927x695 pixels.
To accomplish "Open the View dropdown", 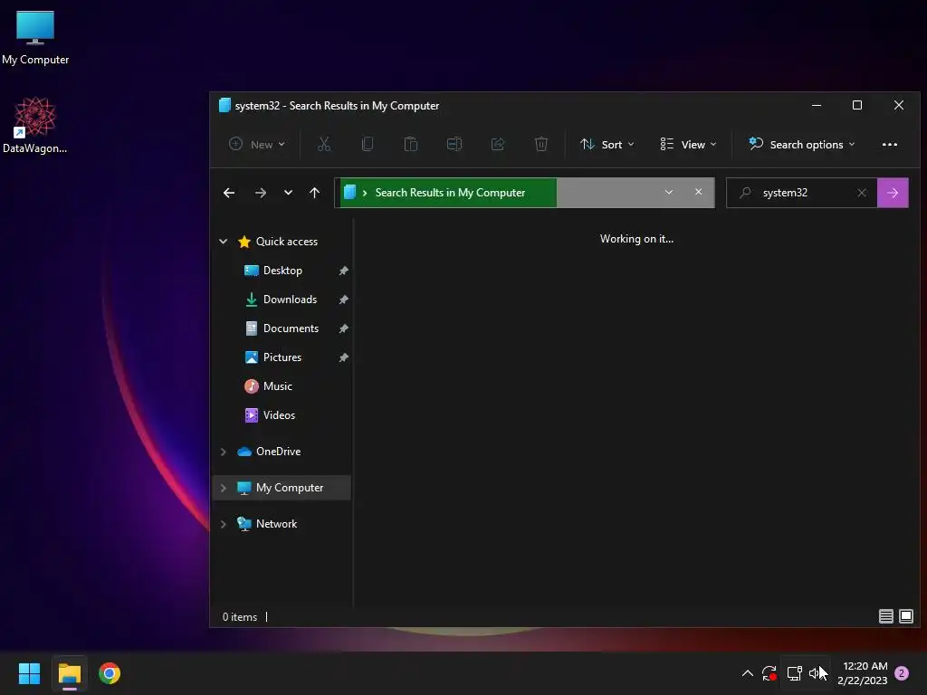I will [x=688, y=144].
